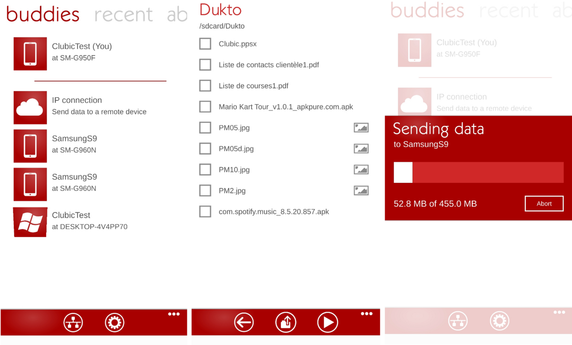Go back with arrow icon in Dukto bar
This screenshot has height=345, width=572.
244,323
